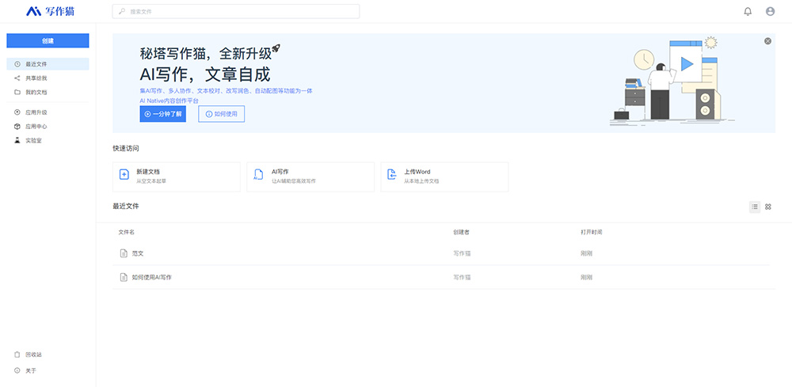
Task: Click 刚刚 time in 如何使用AI写作 row
Action: pyautogui.click(x=586, y=278)
